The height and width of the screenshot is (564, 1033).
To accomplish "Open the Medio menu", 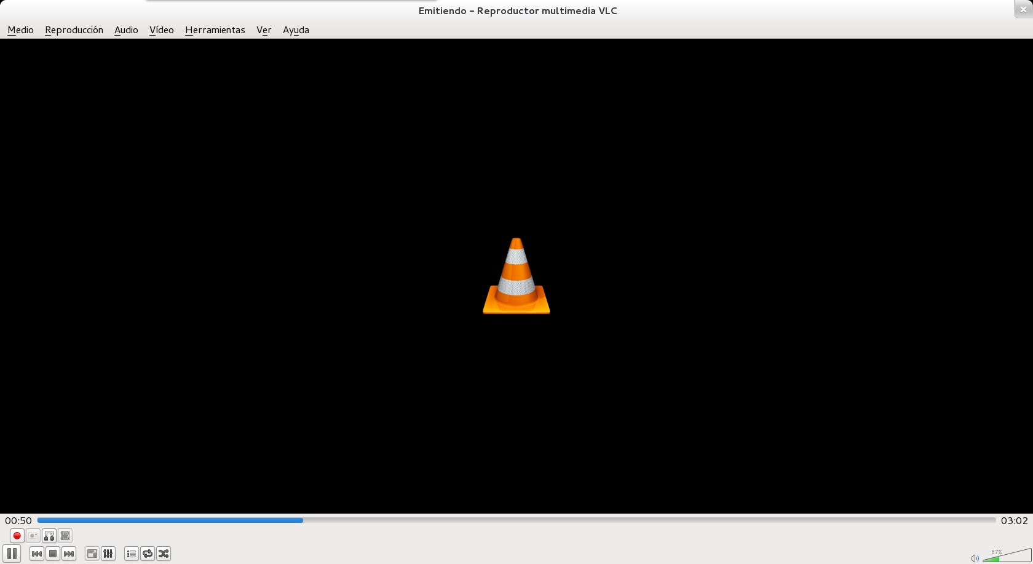I will tap(20, 29).
